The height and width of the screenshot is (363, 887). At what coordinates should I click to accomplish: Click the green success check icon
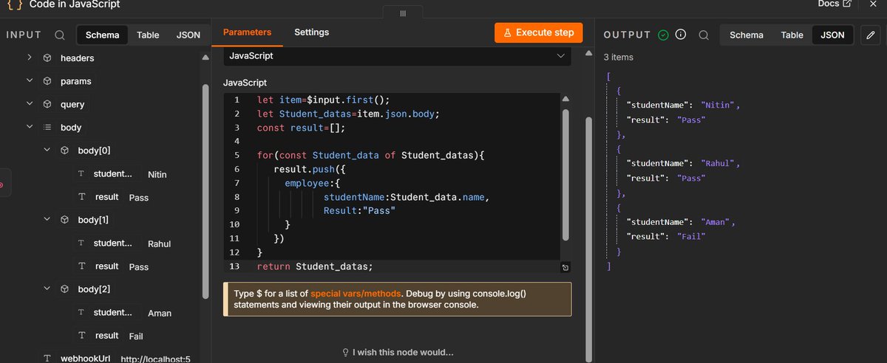click(x=664, y=35)
